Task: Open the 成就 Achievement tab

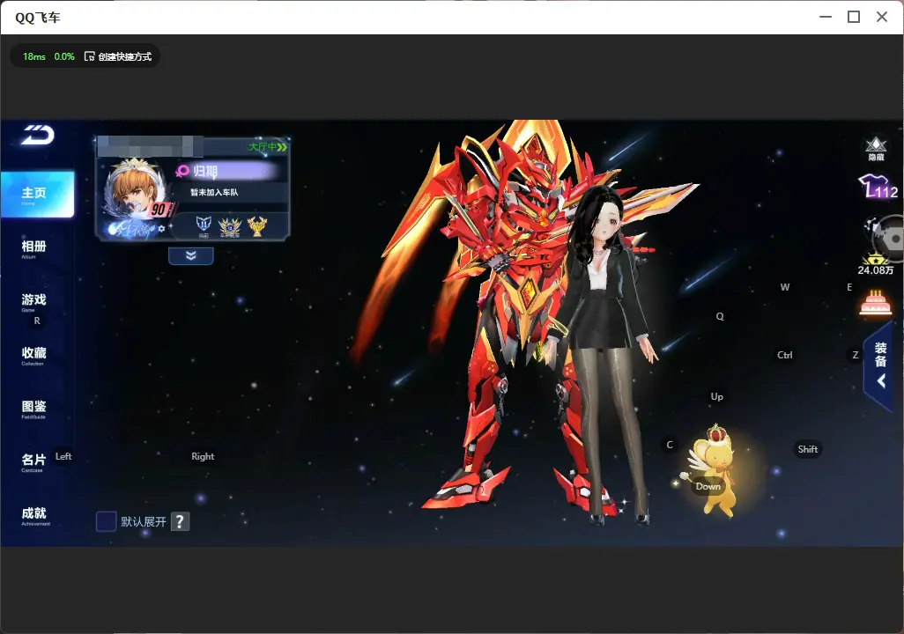Action: (x=35, y=515)
